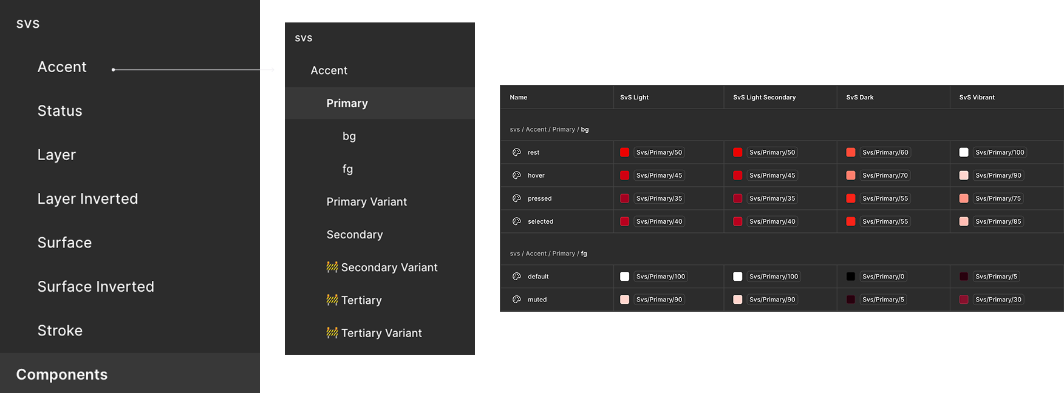Image resolution: width=1064 pixels, height=393 pixels.
Task: Click the selected swatch in SvS Light
Action: [x=624, y=221]
